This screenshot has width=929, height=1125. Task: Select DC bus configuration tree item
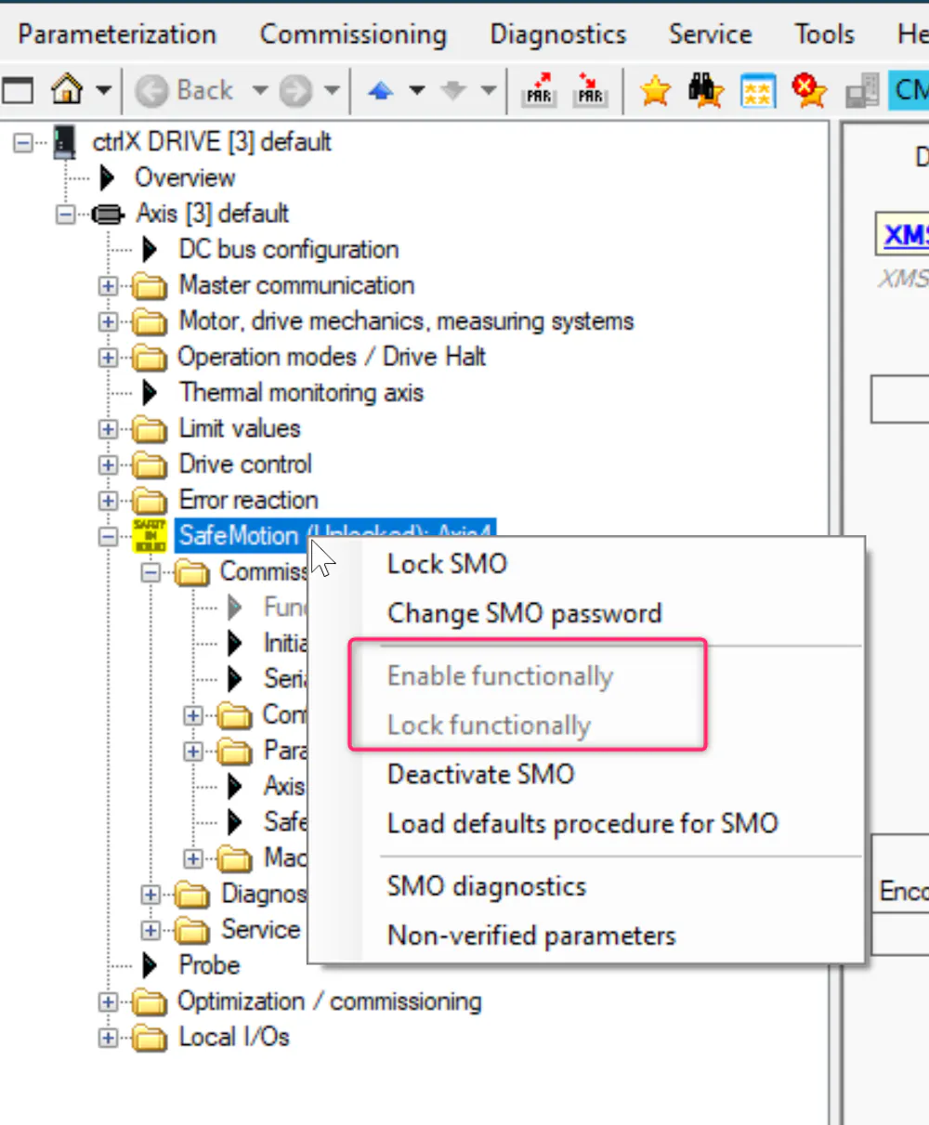click(289, 249)
